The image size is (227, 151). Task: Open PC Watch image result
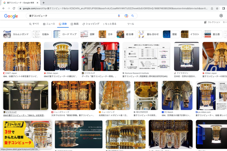pyautogui.click(x=177, y=95)
